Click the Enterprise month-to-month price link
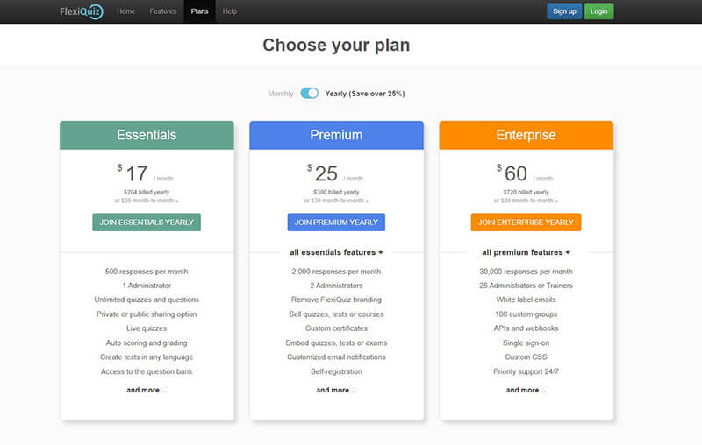The image size is (702, 445). point(526,201)
